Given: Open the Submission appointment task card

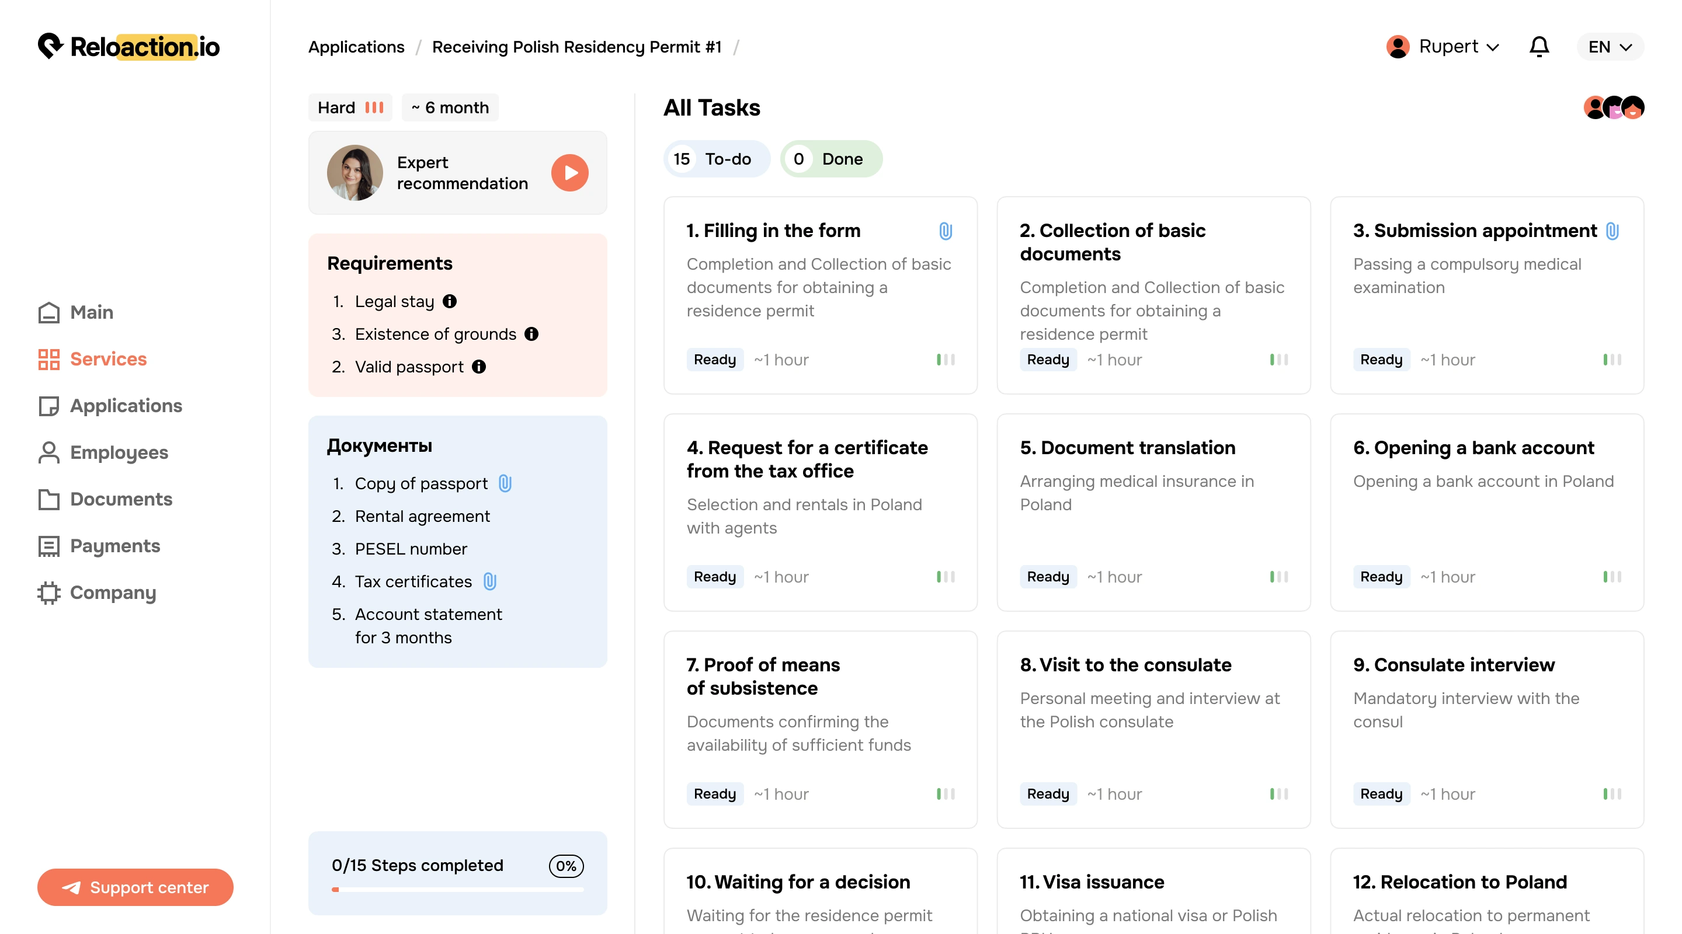Looking at the screenshot, I should [x=1487, y=295].
